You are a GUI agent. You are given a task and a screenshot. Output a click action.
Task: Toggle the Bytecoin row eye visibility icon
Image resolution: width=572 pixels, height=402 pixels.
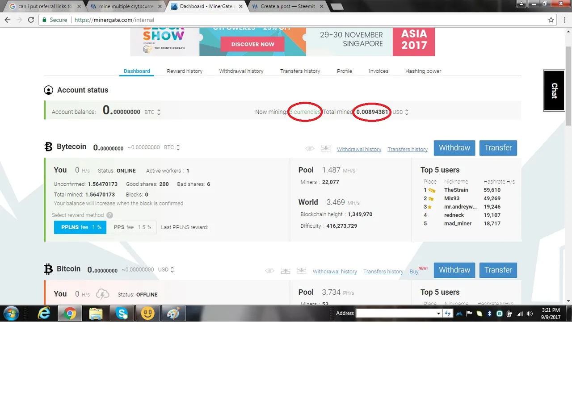[310, 149]
